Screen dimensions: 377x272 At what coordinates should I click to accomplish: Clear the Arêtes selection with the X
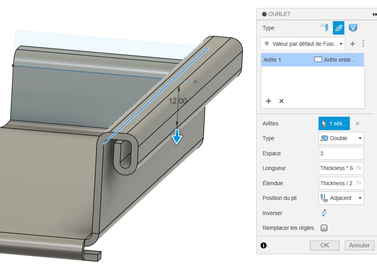point(357,123)
